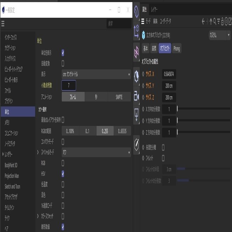
Task: Click the 小数点桁数 input field
Action: (69, 85)
